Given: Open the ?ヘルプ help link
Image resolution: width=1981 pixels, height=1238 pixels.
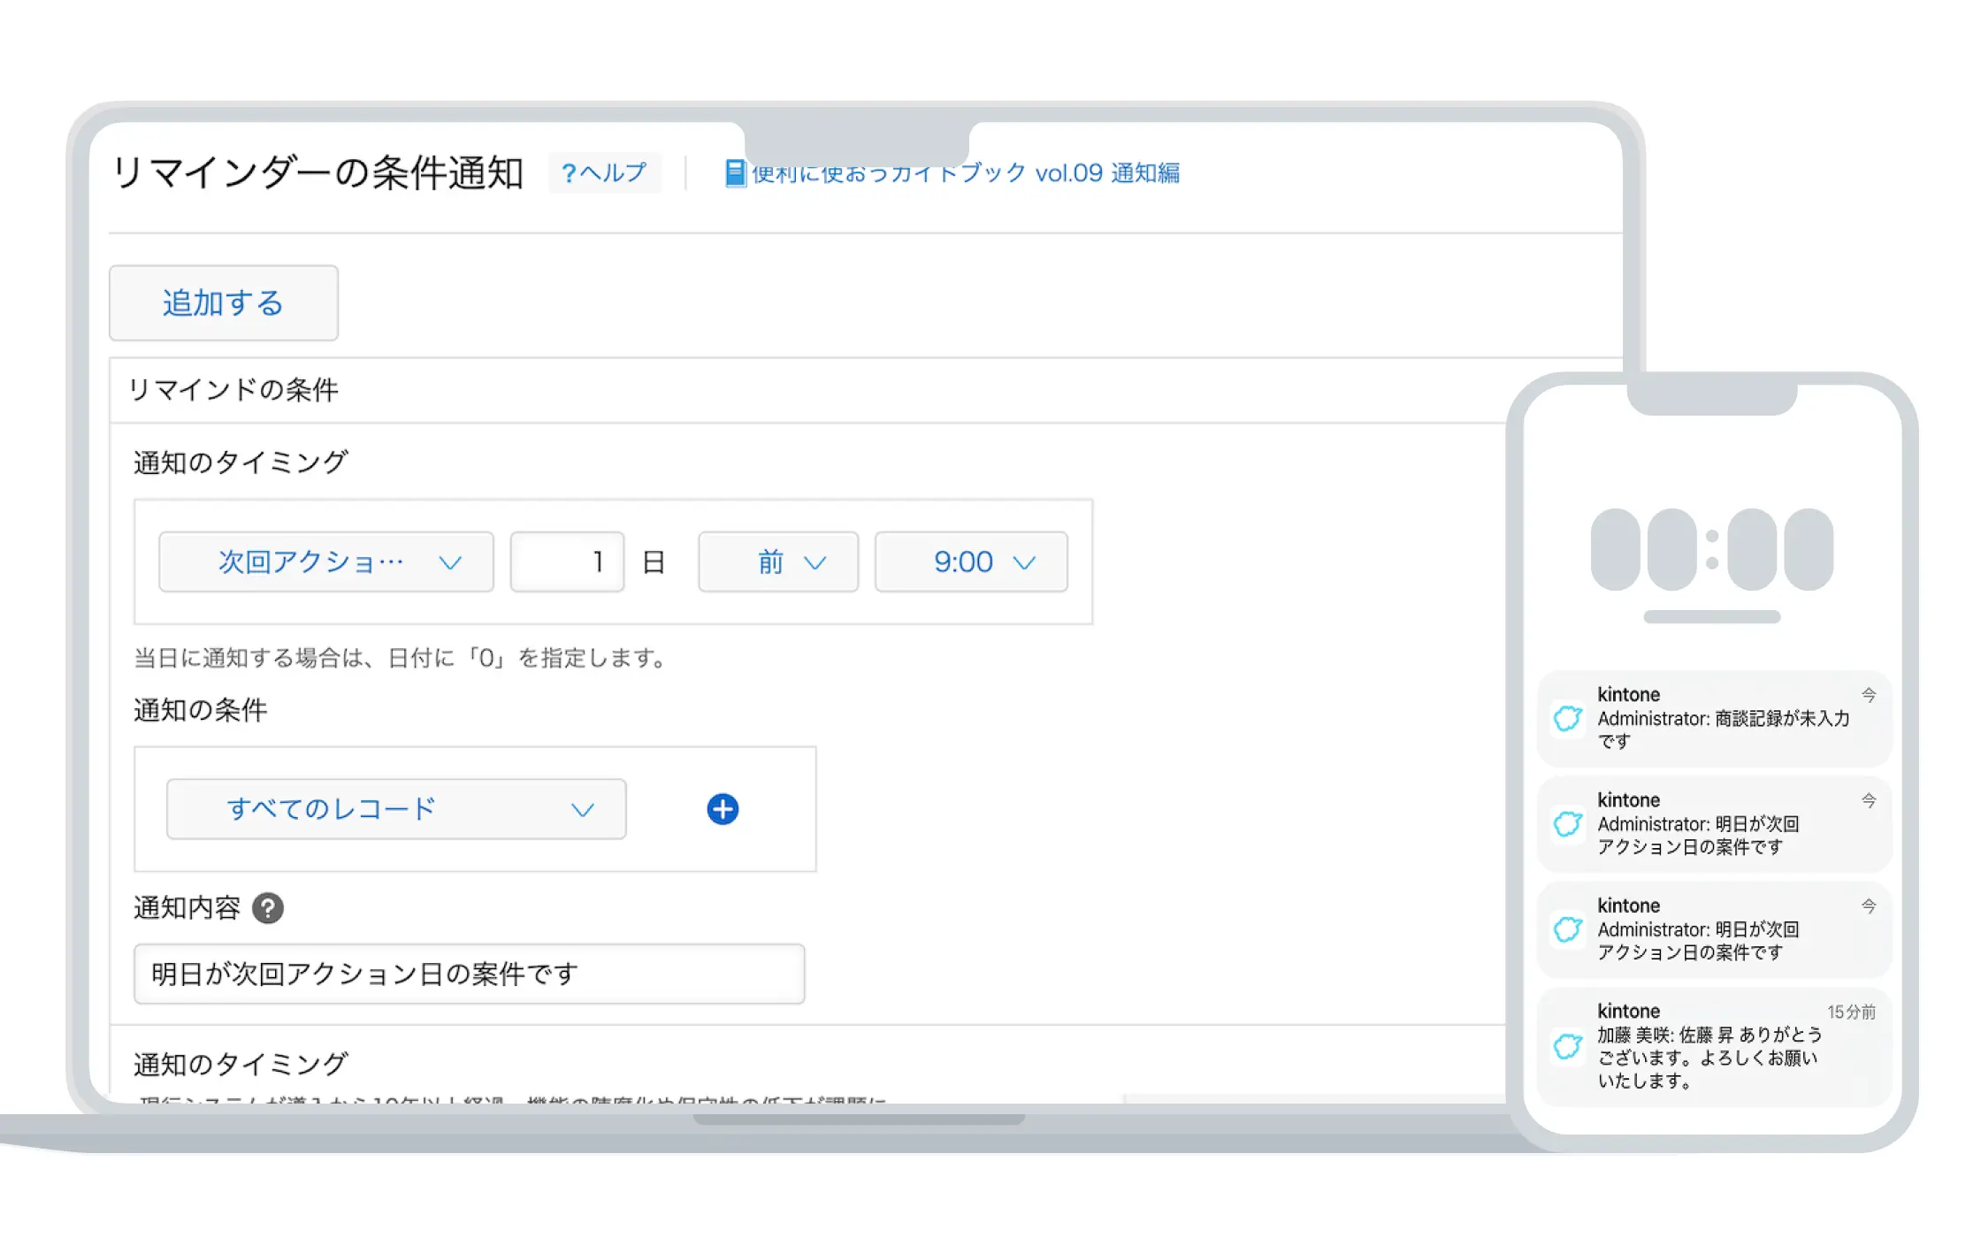Looking at the screenshot, I should pyautogui.click(x=604, y=172).
